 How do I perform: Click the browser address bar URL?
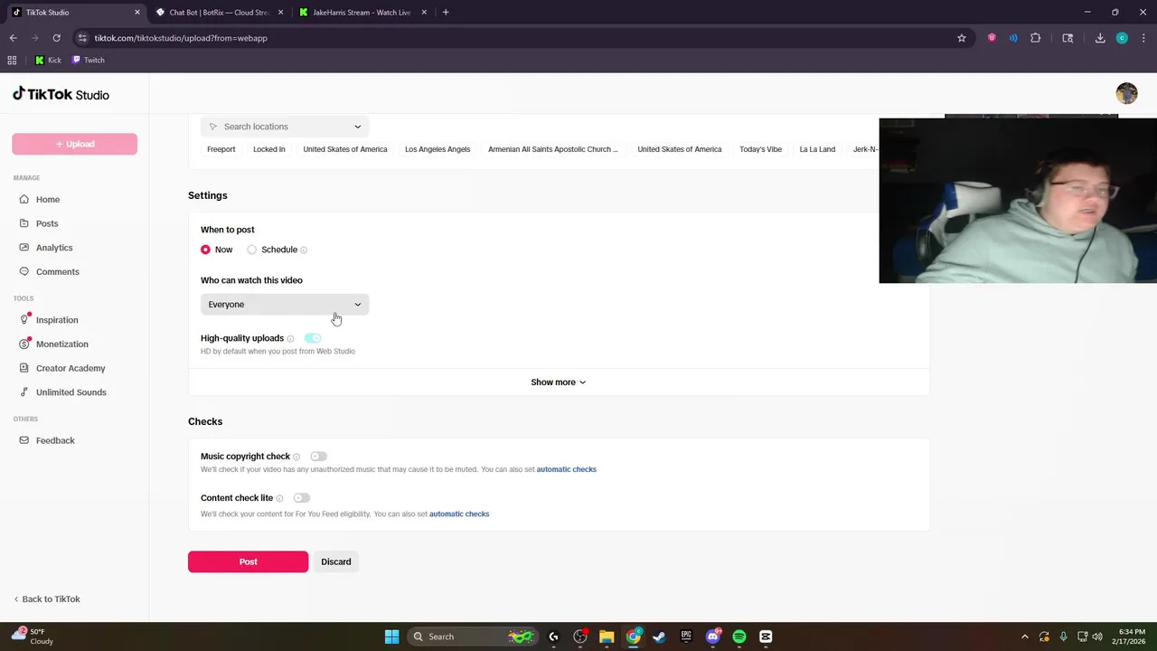[181, 38]
